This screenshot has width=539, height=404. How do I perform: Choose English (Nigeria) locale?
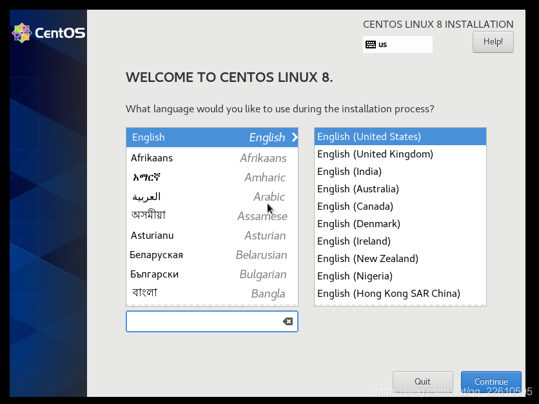[400, 276]
